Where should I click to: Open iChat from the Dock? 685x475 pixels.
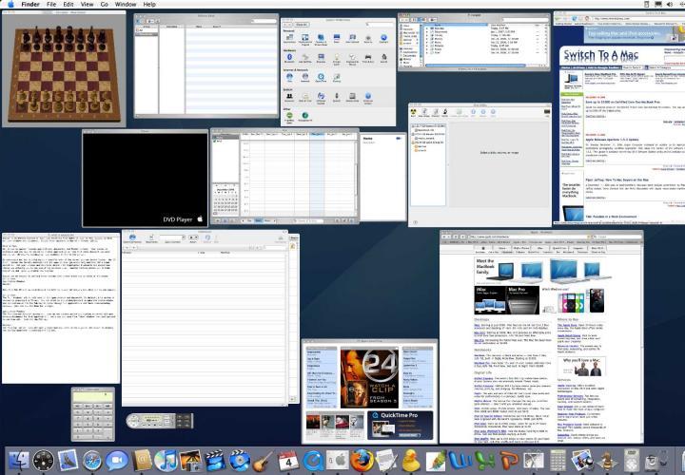pos(117,461)
